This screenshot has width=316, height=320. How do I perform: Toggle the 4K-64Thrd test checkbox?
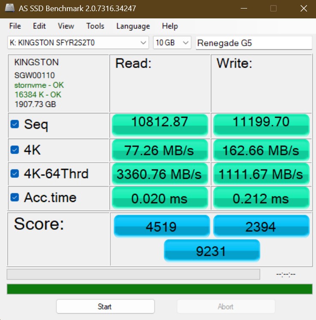coord(15,174)
